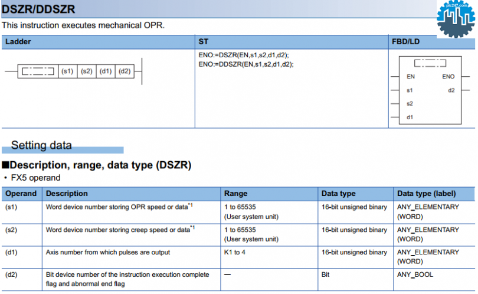Click the ENO:=DDSZR(EN,s1,s2,d1,d2); line
478x294 pixels.
246,64
